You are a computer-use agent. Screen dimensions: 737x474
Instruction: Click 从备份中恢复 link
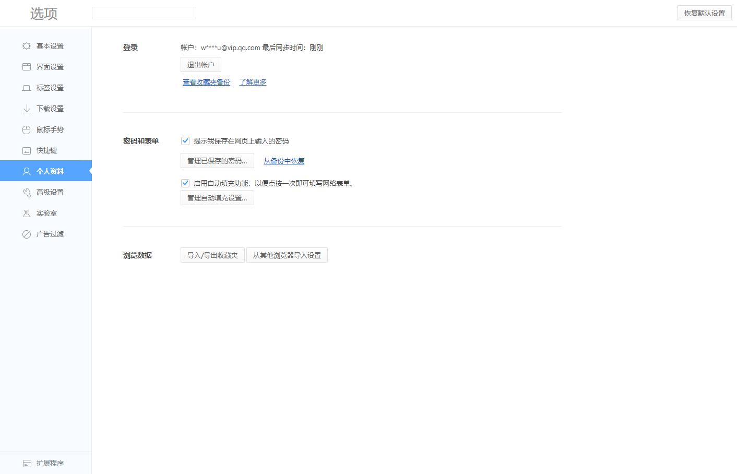[284, 161]
